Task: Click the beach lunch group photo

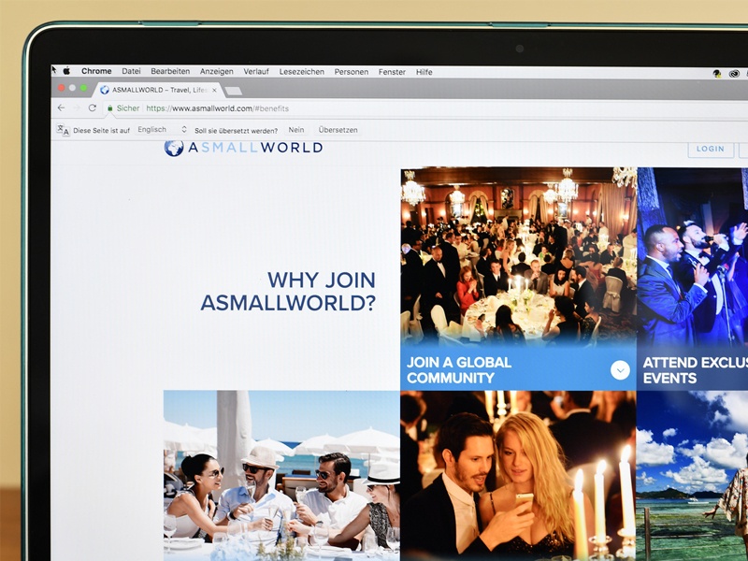Action: click(280, 475)
